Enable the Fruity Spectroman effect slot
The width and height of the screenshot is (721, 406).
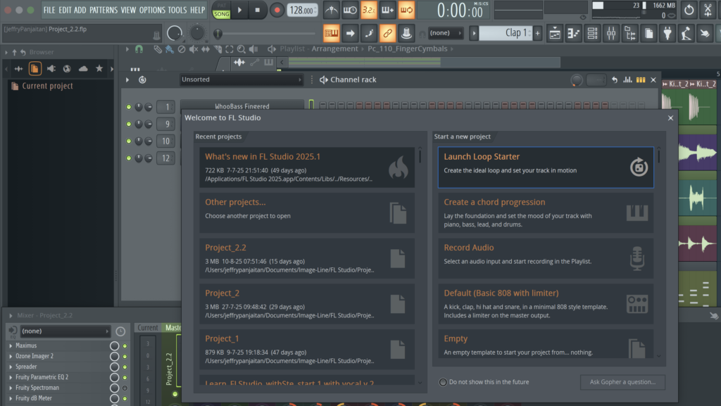(x=125, y=388)
